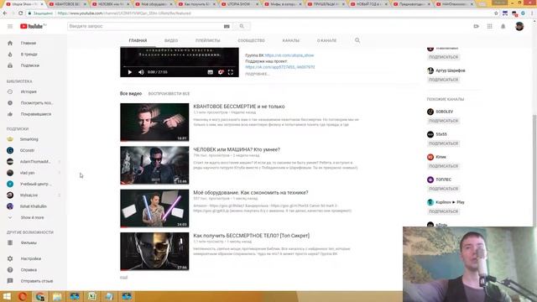Open SOBOLEV channel avatar
537x302 pixels.
pos(430,112)
